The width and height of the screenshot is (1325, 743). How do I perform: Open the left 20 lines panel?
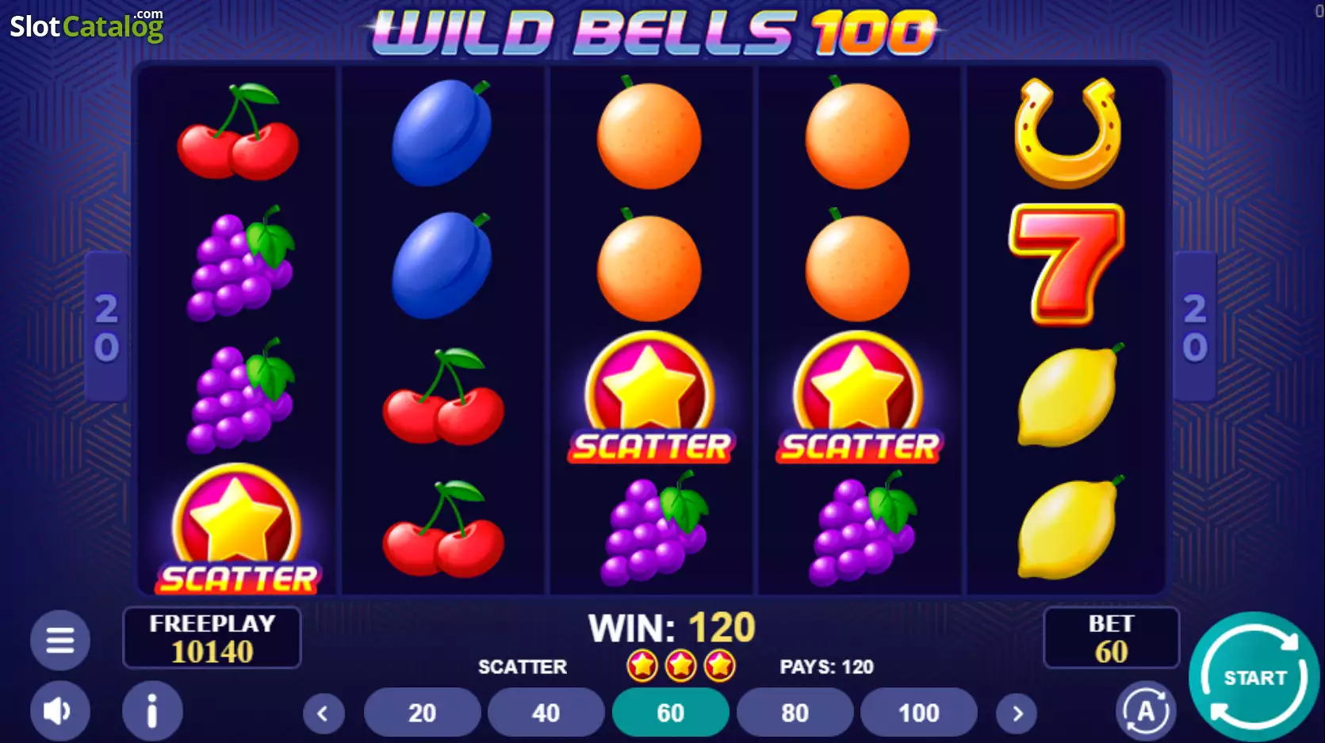[x=106, y=327]
